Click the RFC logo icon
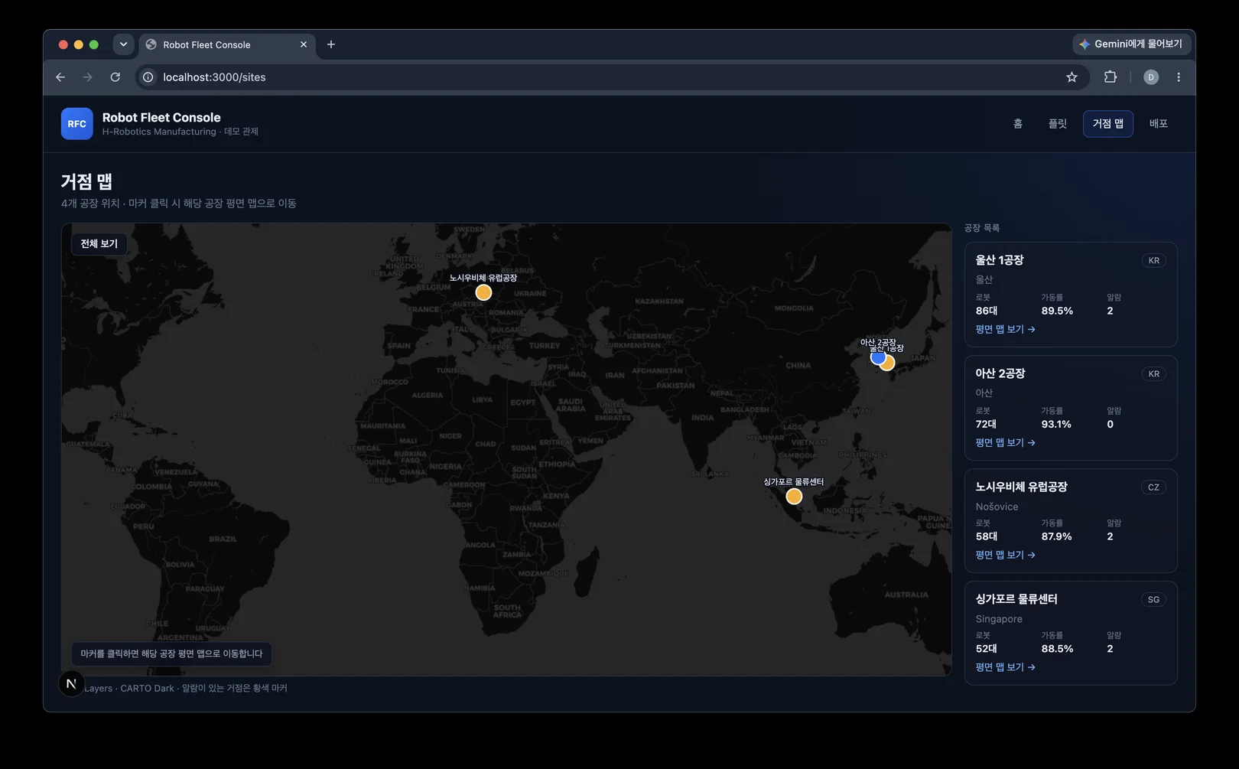Viewport: 1239px width, 769px height. coord(76,124)
